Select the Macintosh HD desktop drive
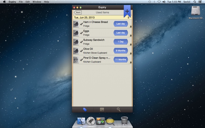This screenshot has width=205, height=128. [196, 13]
